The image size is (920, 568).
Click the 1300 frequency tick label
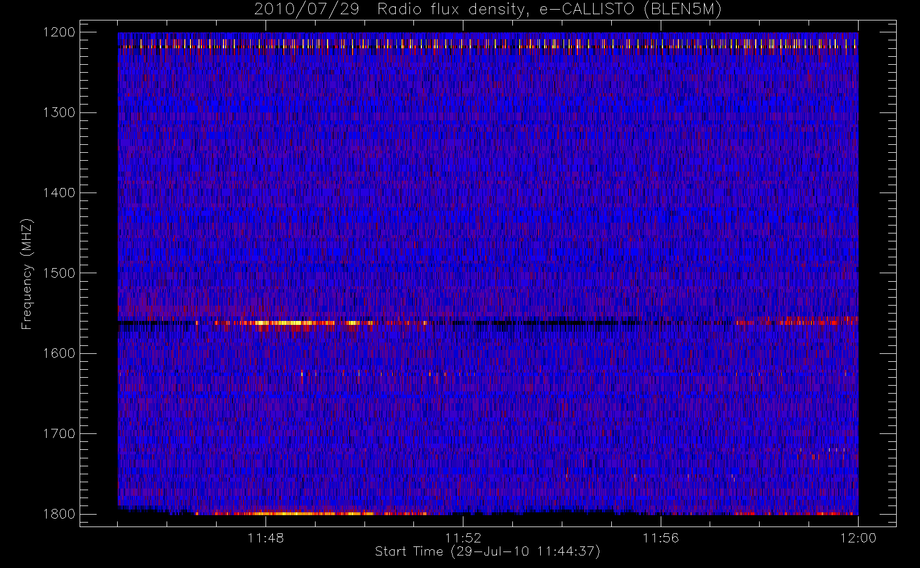[59, 112]
